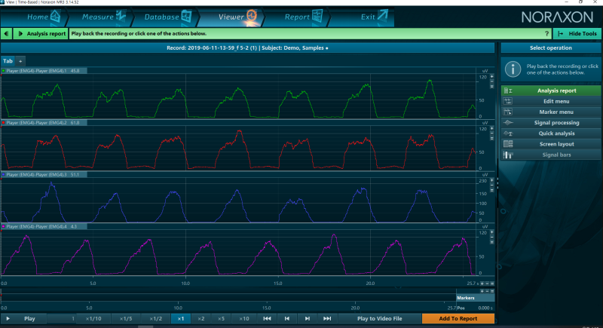Start playback with Play button
Viewport: 603px width, 328px height.
[23, 319]
